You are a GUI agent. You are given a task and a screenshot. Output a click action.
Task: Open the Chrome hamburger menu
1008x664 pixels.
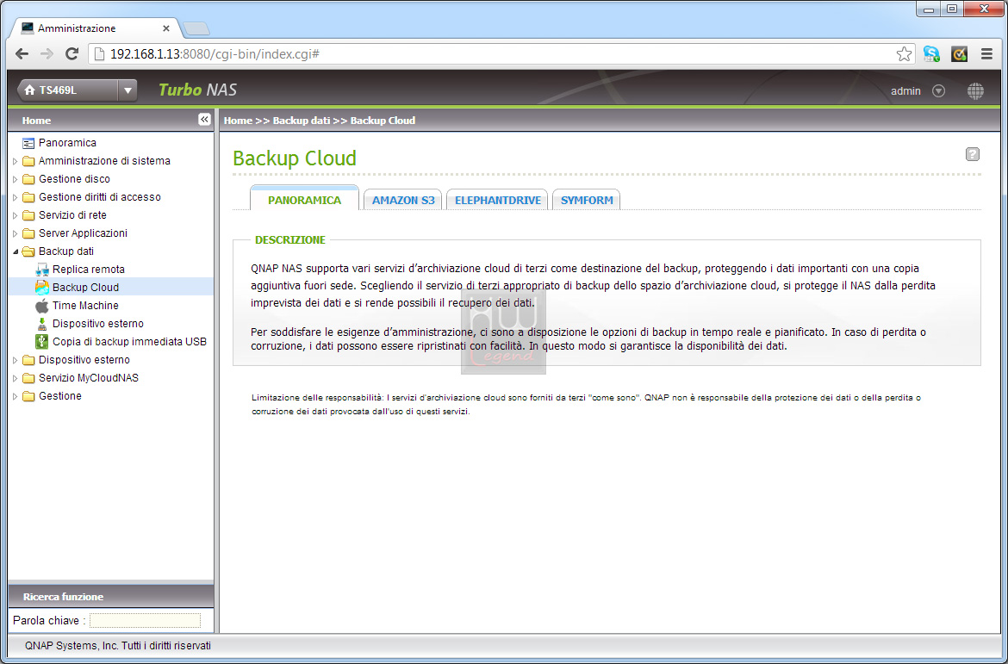(x=986, y=54)
